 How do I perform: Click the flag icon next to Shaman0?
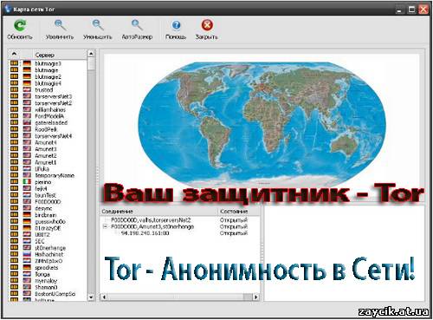coord(27,287)
